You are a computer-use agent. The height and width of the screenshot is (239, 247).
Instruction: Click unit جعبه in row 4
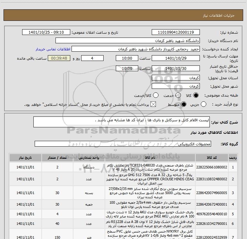89,204
